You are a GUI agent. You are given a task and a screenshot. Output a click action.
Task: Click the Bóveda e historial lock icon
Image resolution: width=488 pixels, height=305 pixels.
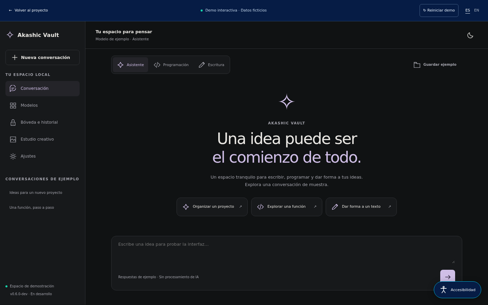[x=13, y=122]
